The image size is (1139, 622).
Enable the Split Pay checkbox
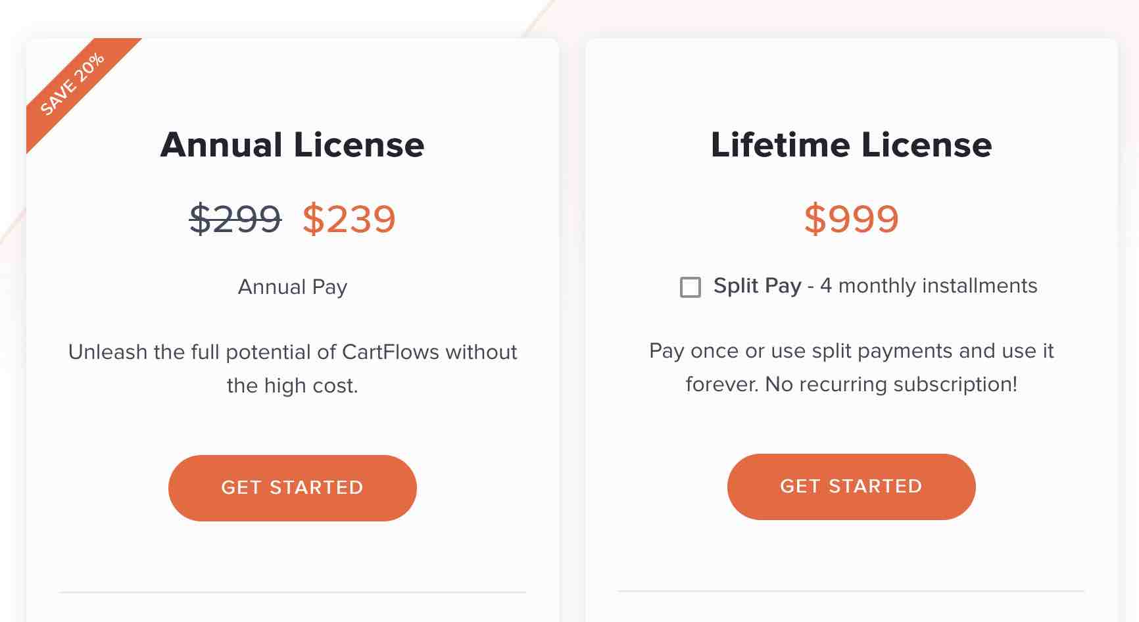pos(689,287)
